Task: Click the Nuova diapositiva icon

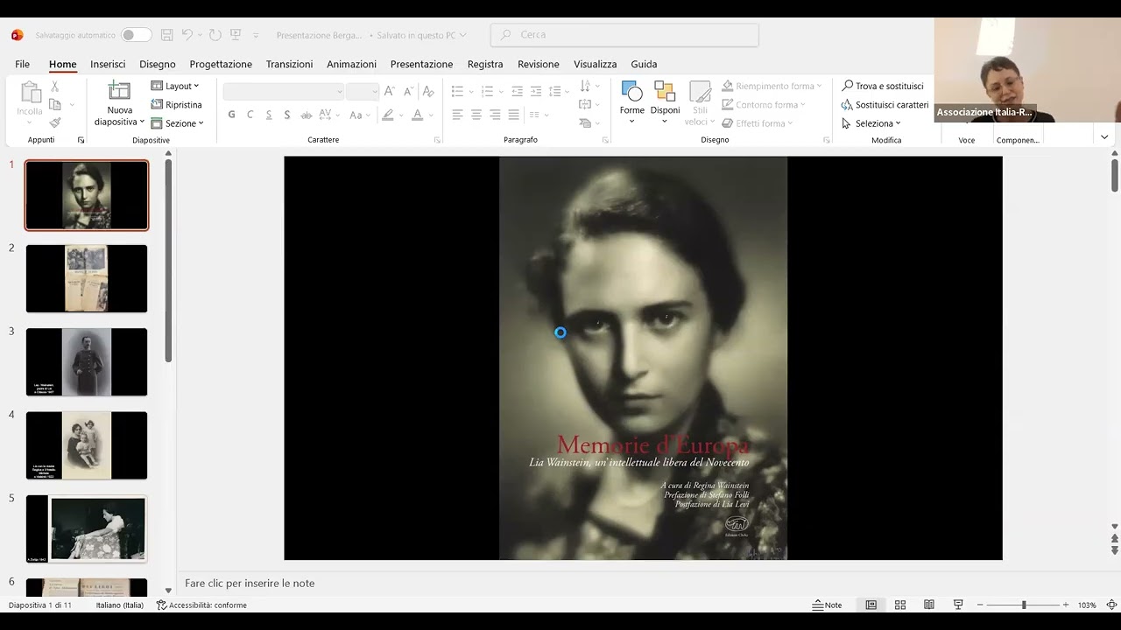Action: coord(119,91)
